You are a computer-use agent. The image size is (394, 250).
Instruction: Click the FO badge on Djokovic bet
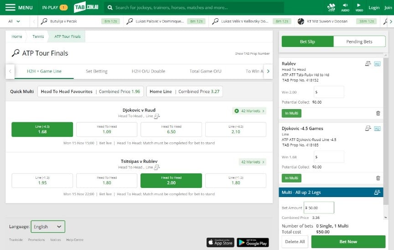(377, 129)
